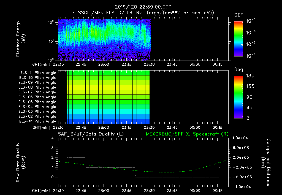Click the 180 label on Deg scale
Screen dimensions: 282x195
(x=250, y=76)
